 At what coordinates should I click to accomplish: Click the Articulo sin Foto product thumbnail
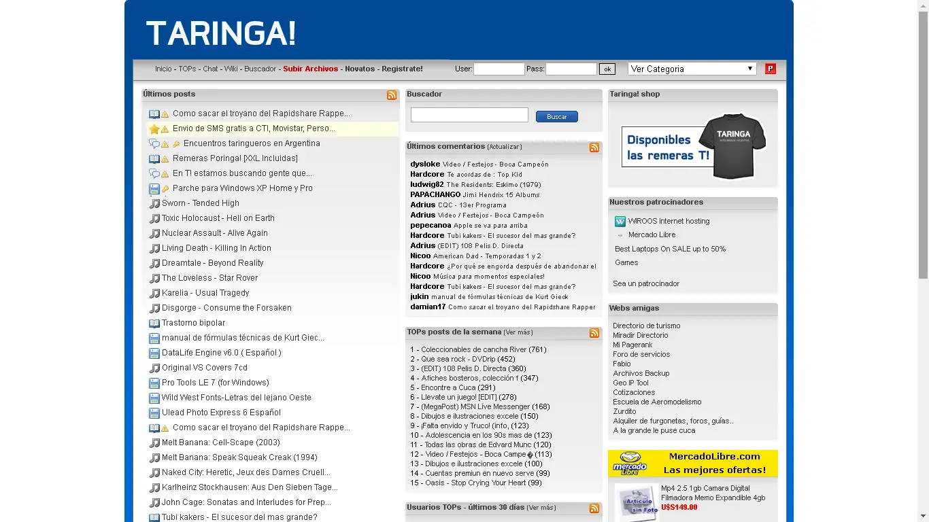637,502
